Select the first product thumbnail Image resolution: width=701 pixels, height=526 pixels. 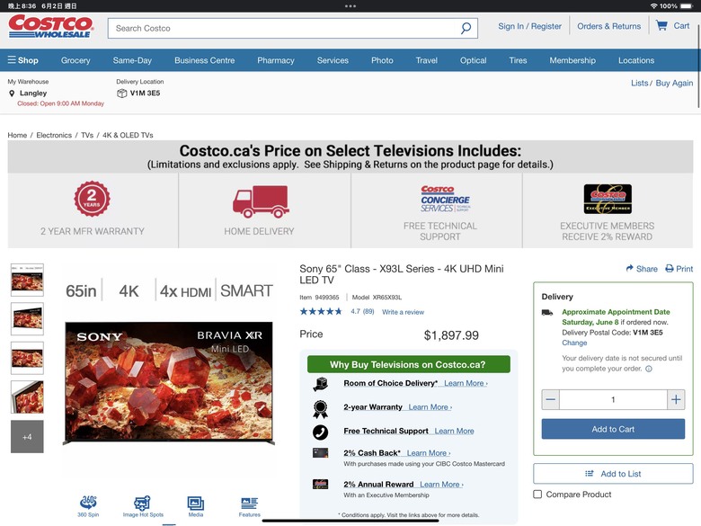[x=27, y=280]
